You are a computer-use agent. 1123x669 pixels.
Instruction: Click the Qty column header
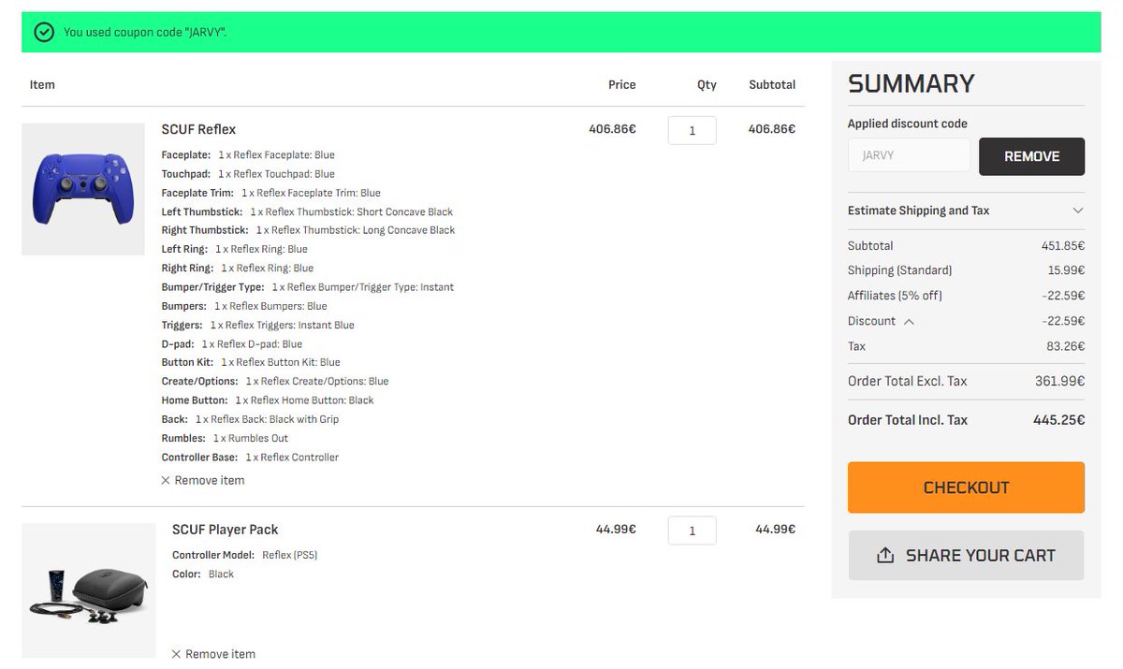click(x=707, y=84)
